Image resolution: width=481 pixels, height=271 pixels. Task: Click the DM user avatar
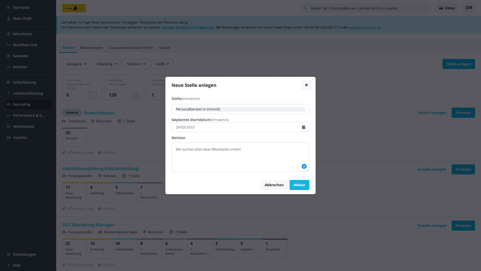(469, 8)
